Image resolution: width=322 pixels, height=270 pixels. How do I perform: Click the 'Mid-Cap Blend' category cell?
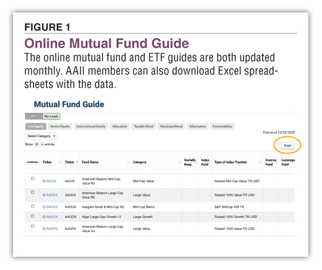pos(144,207)
